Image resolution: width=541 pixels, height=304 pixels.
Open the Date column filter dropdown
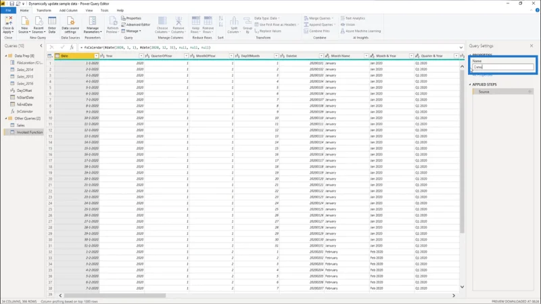click(96, 56)
